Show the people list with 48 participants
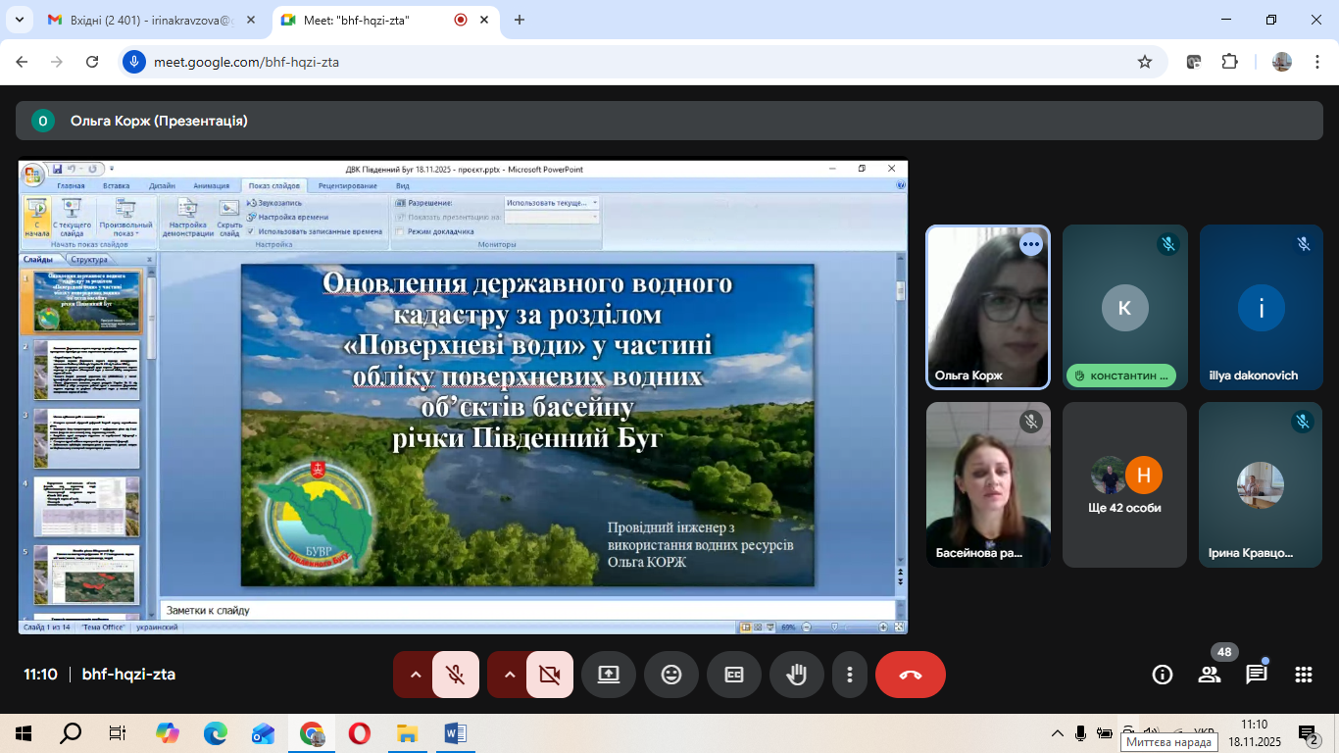The width and height of the screenshot is (1339, 753). (1210, 675)
